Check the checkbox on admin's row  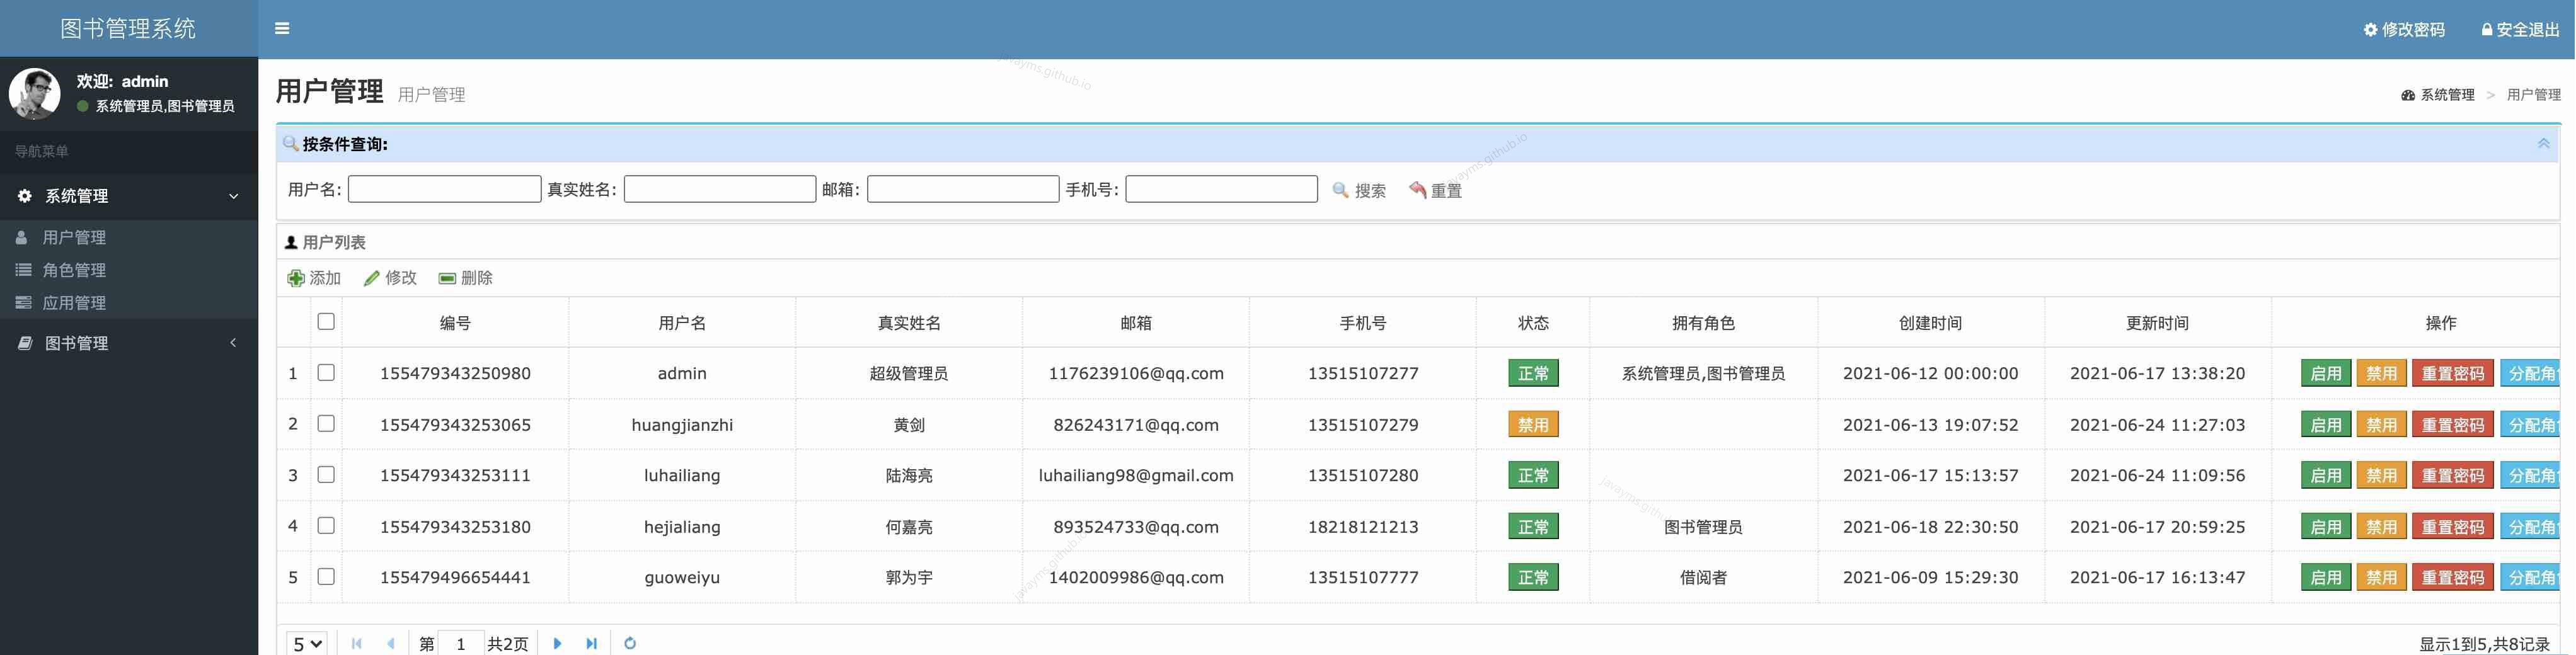[326, 373]
